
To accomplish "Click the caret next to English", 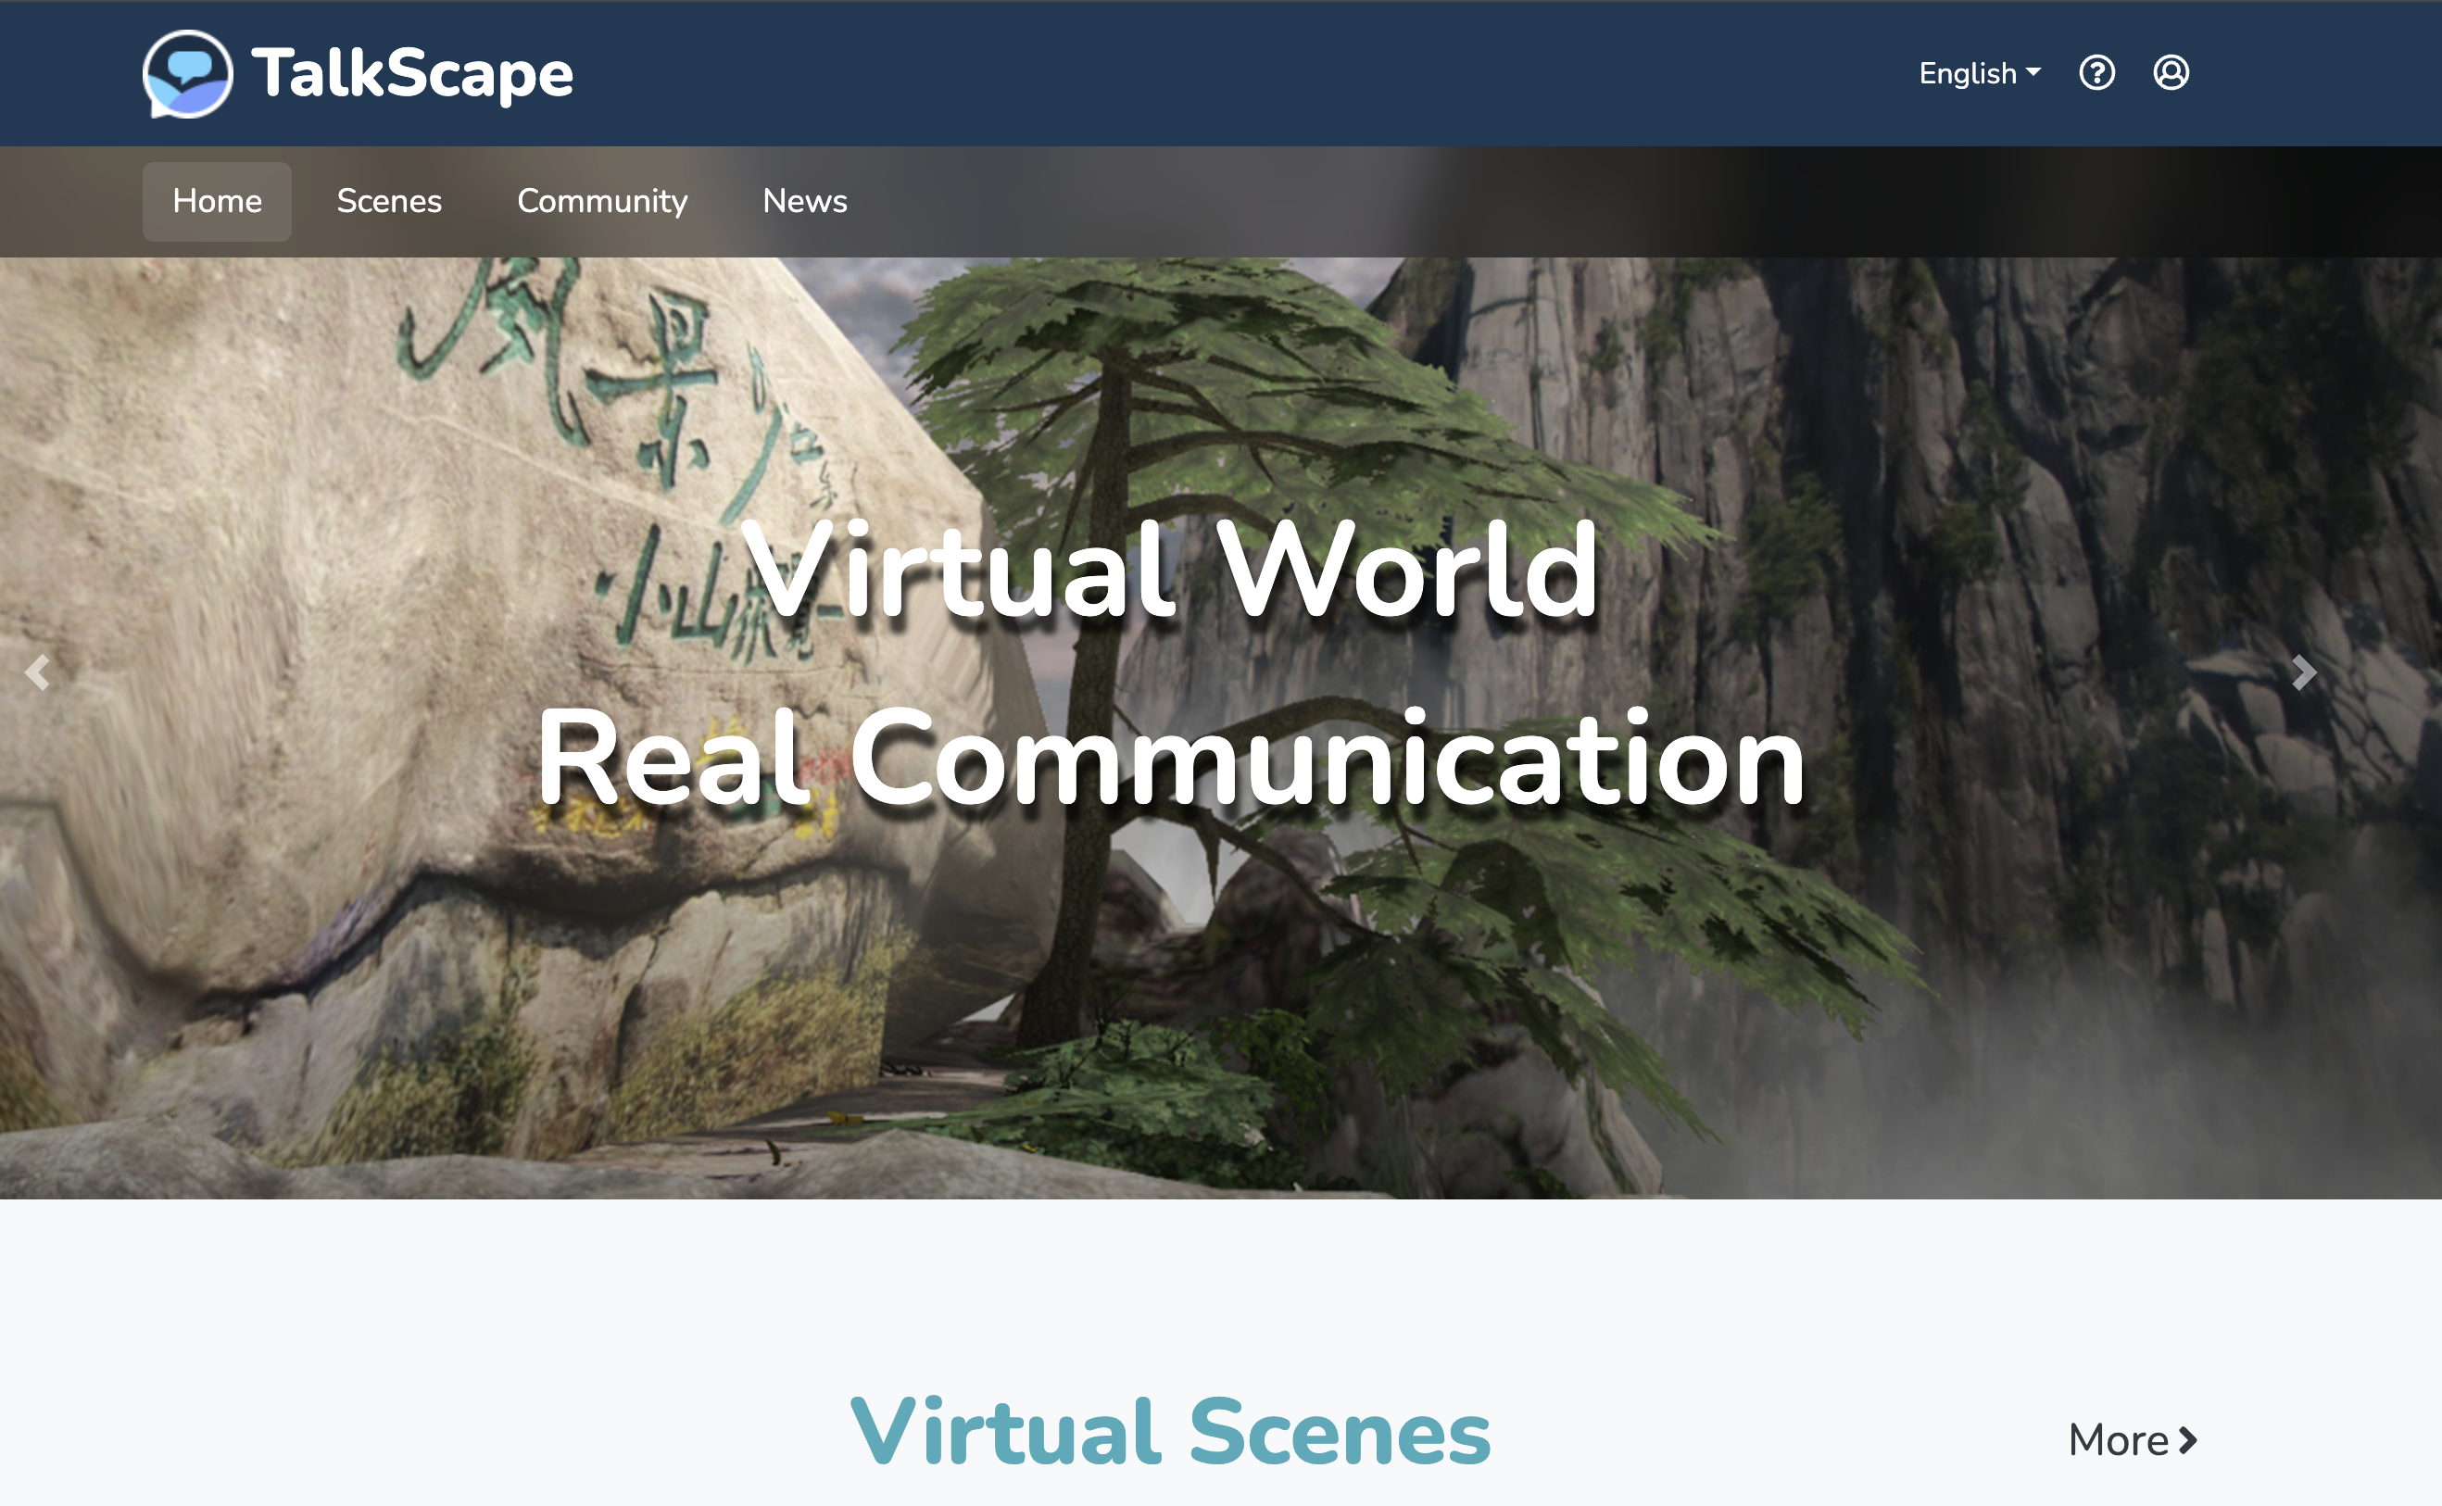I will pos(2033,71).
